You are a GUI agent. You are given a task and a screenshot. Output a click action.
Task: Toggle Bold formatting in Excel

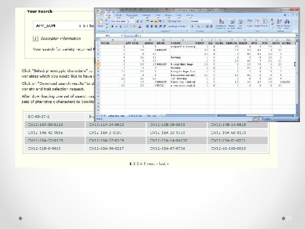(112, 26)
